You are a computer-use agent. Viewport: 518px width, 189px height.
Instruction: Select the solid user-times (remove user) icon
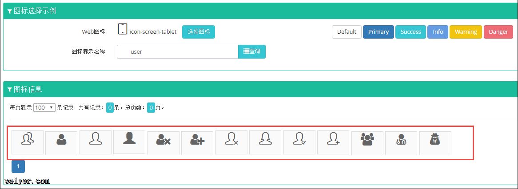[163, 143]
